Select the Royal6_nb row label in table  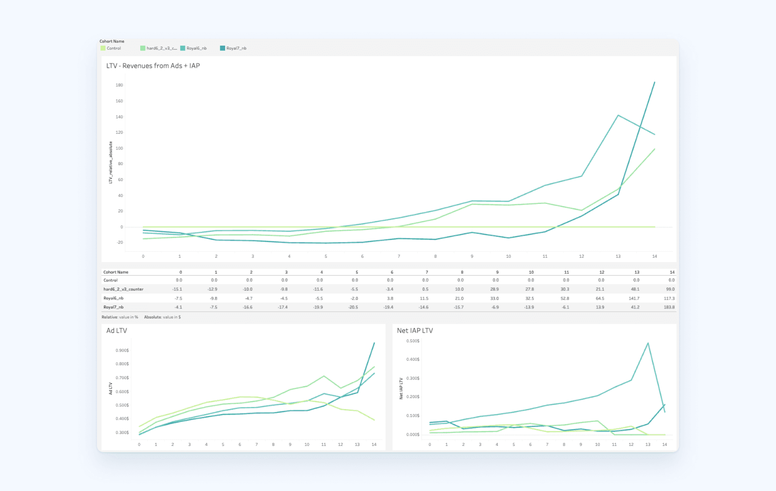click(113, 298)
